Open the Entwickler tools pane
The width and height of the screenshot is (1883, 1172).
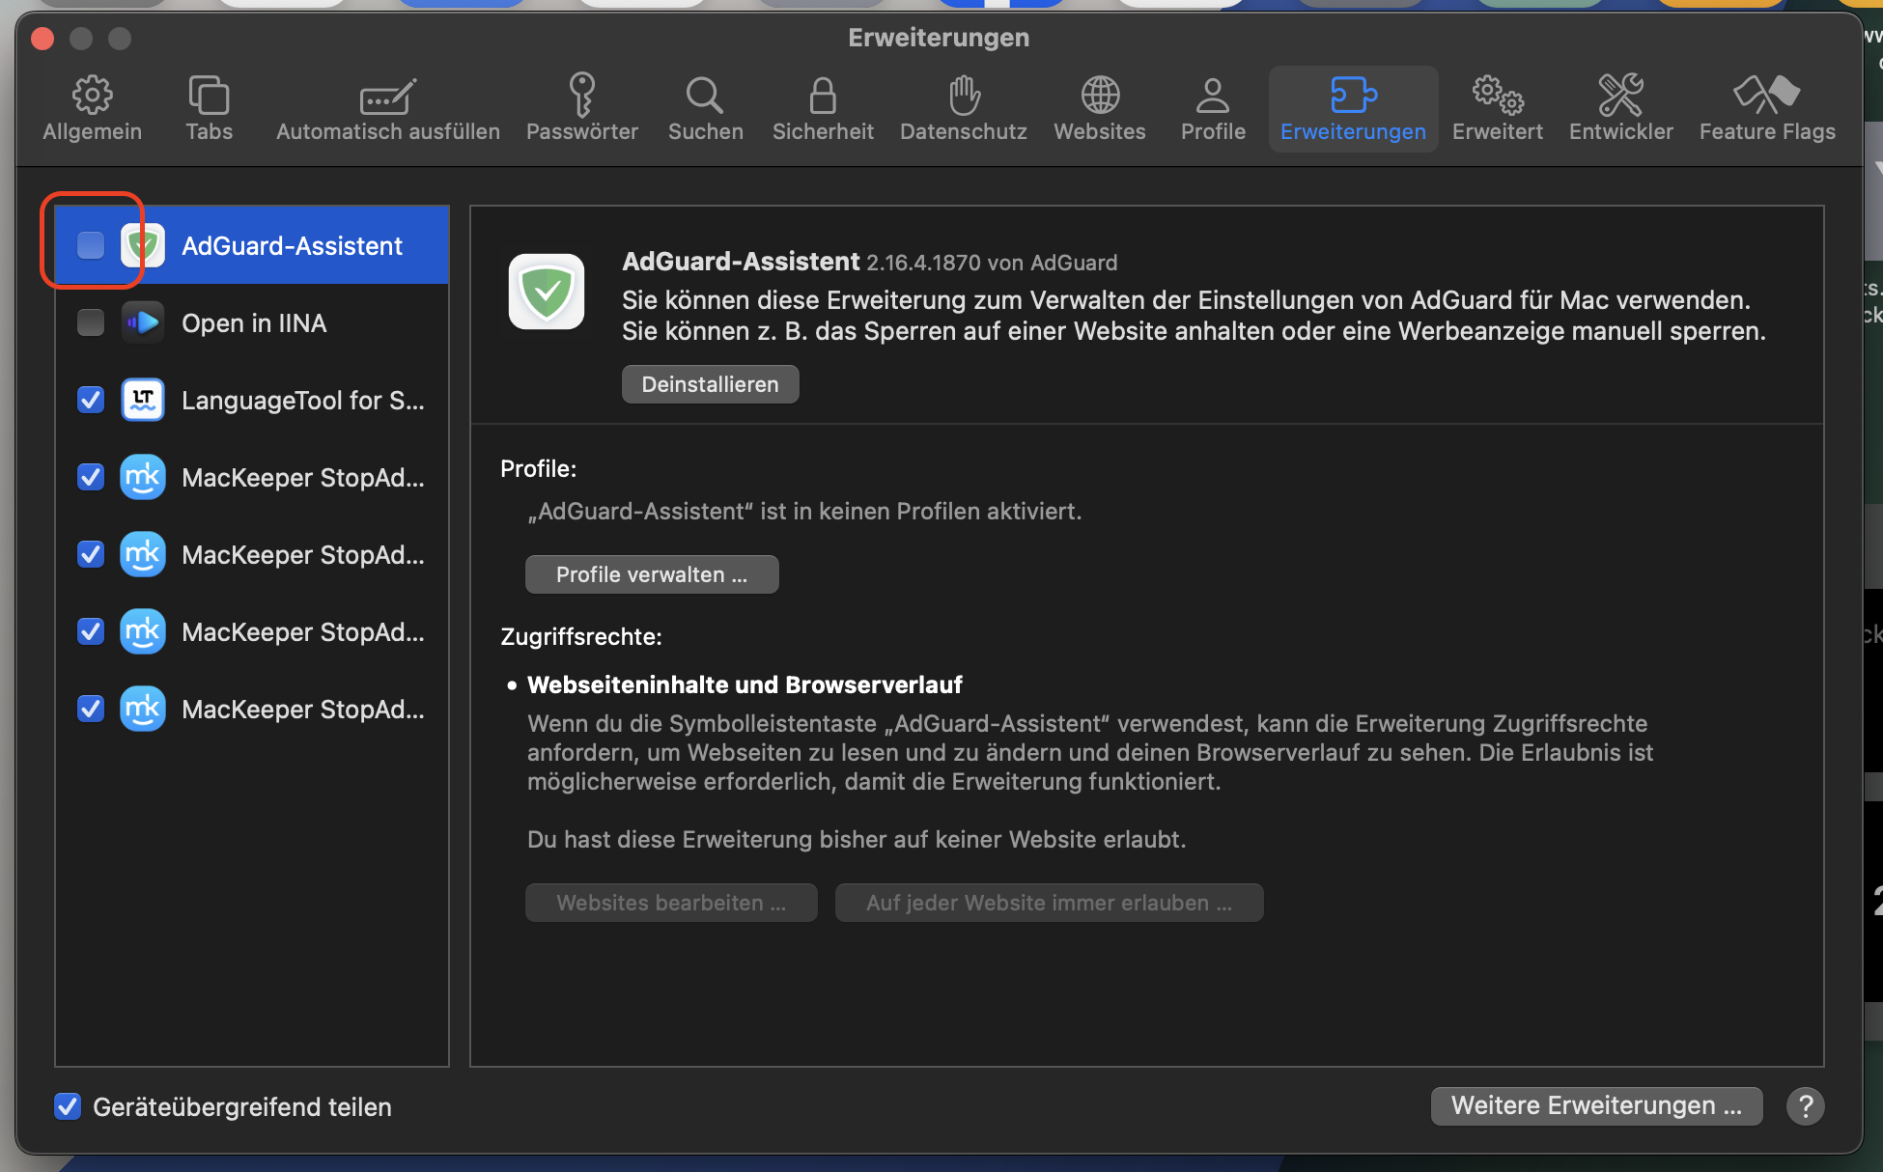pos(1621,108)
